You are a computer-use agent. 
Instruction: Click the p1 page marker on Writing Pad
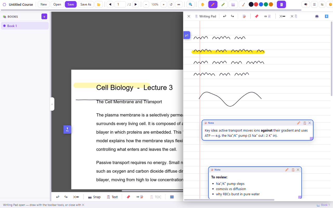[x=187, y=35]
